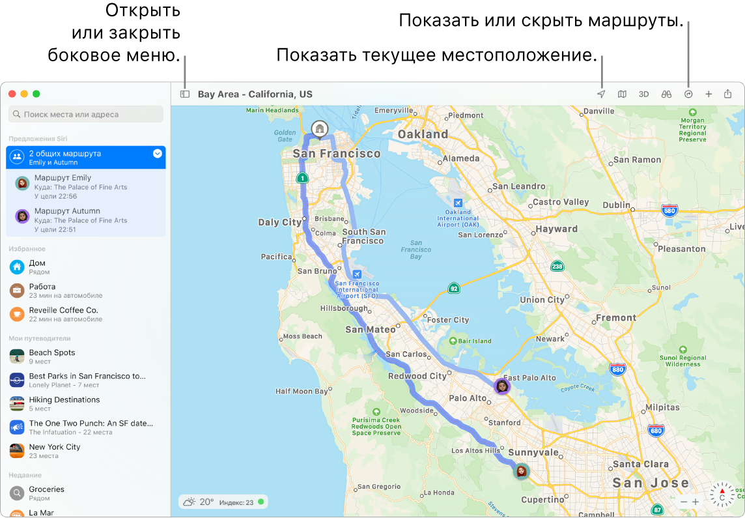The image size is (745, 518).
Task: Switch map to 3D view
Action: coord(643,94)
